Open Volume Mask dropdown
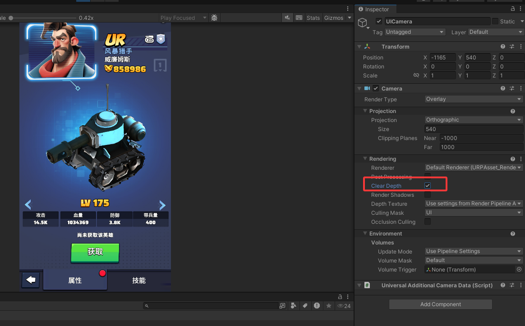 coord(474,260)
